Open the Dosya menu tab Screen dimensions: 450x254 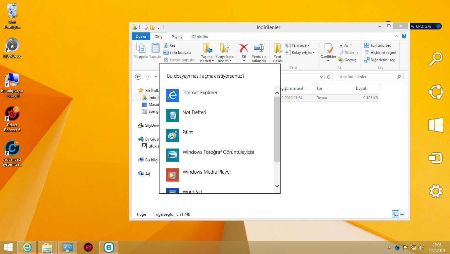click(x=141, y=36)
